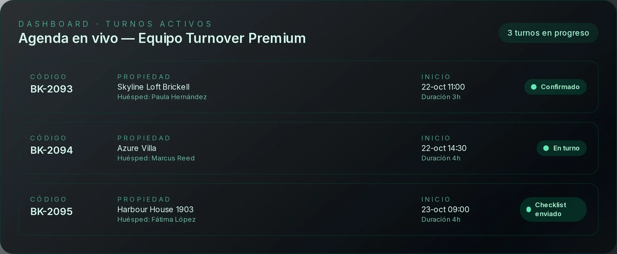This screenshot has width=617, height=254.
Task: Select the 22-oct 11:00 start time
Action: (x=443, y=87)
